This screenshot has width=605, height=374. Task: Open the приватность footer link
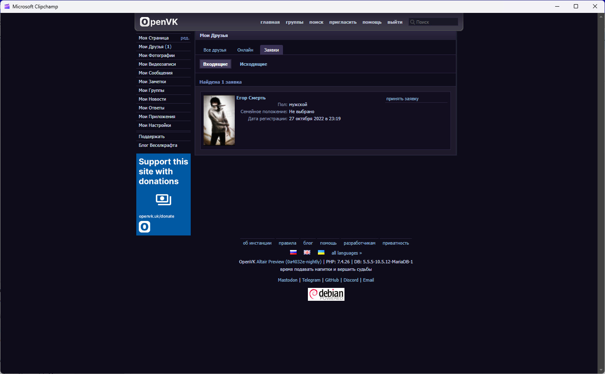click(x=396, y=243)
